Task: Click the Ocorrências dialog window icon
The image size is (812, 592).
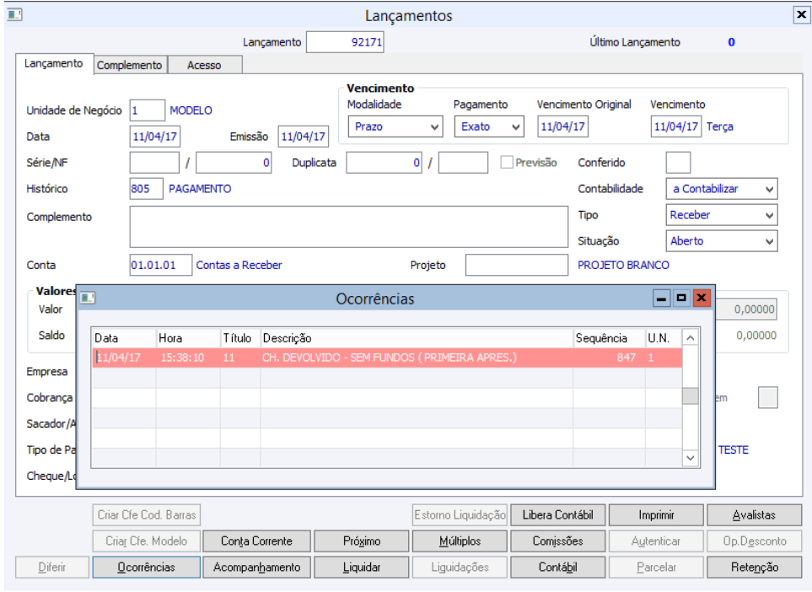Action: click(x=88, y=299)
